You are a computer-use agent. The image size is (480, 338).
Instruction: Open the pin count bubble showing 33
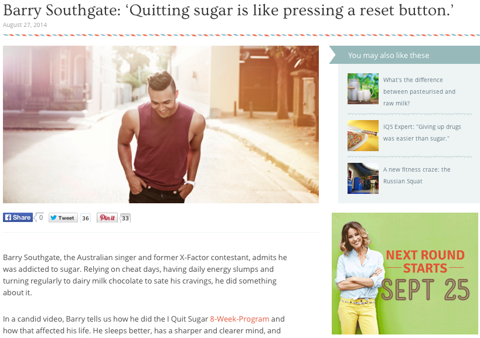125,218
